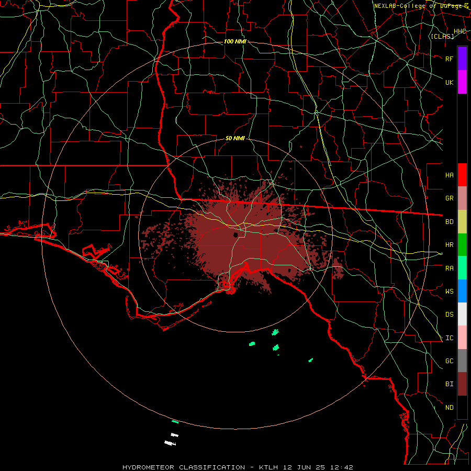Click the HHC product label
The height and width of the screenshot is (471, 471).
459,31
